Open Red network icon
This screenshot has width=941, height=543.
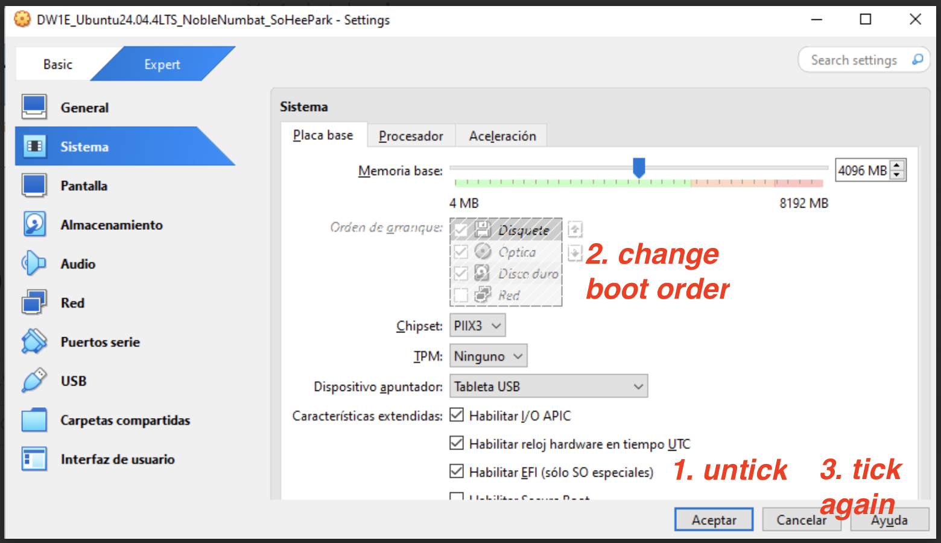point(34,302)
